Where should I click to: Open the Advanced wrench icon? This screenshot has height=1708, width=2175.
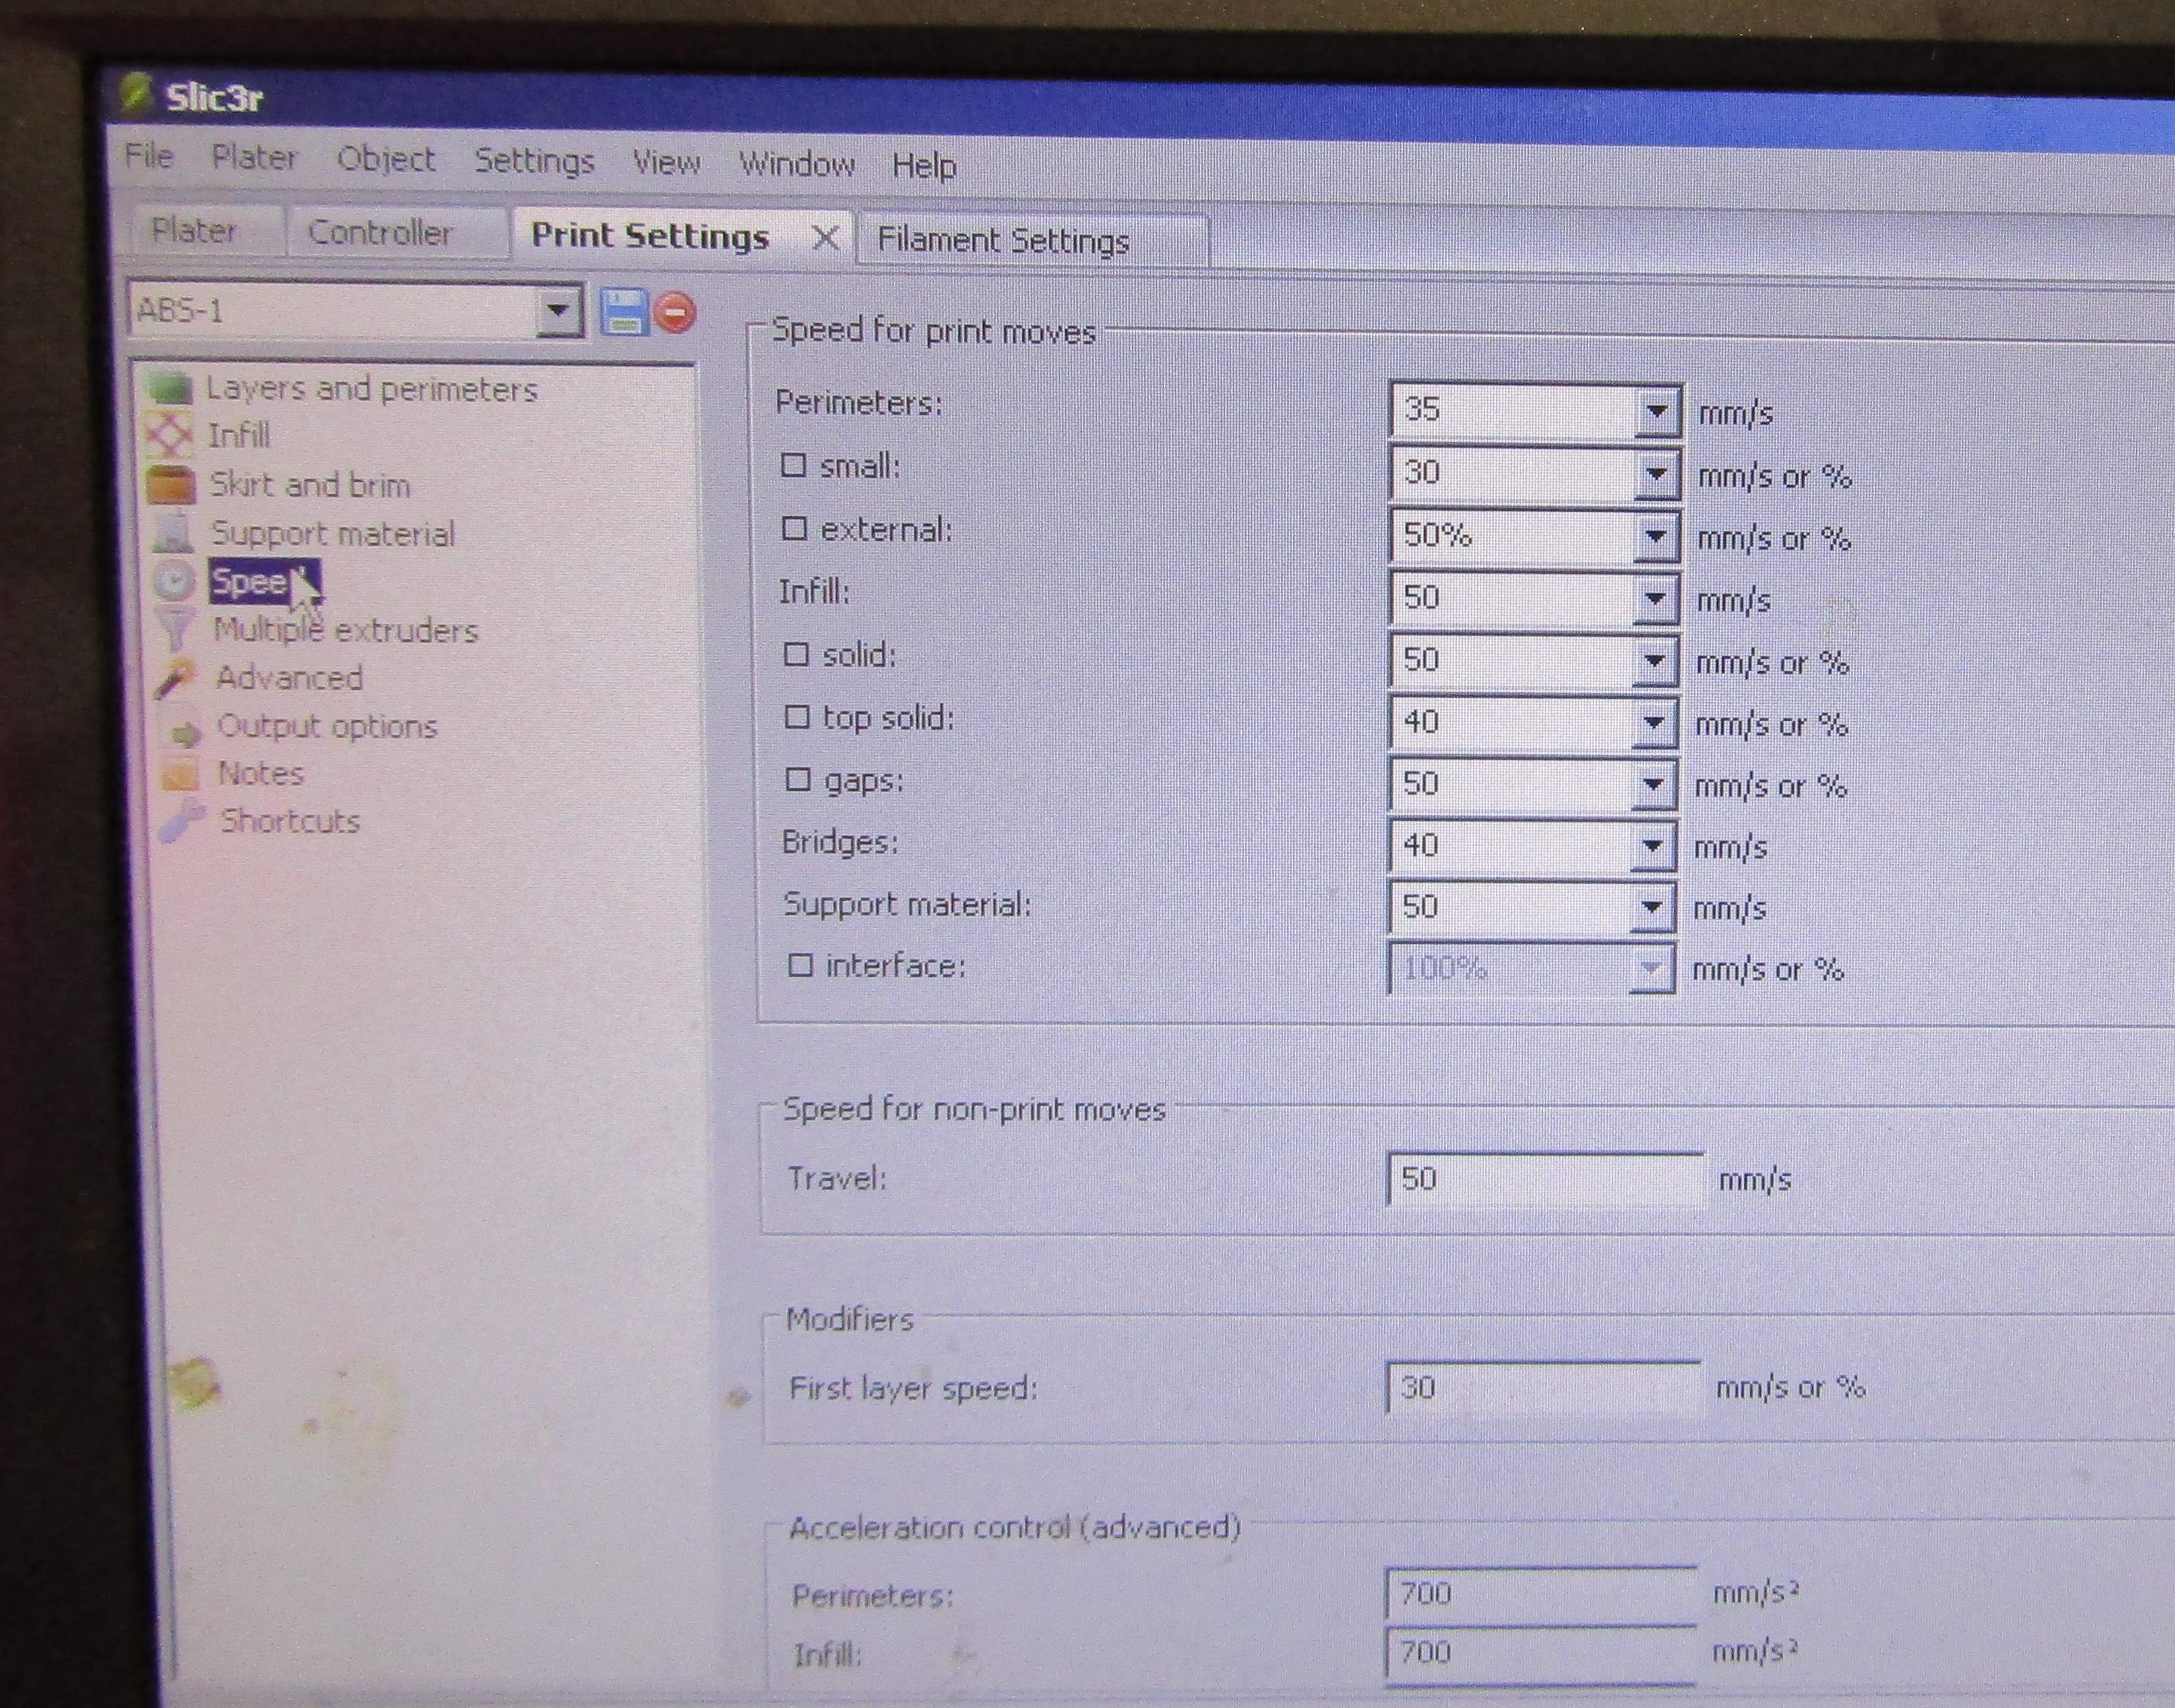(x=175, y=678)
